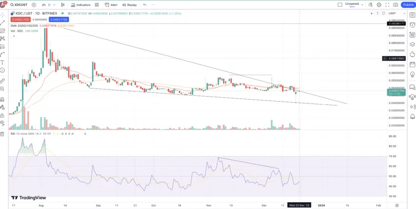Take a chart snapshot with camera icon

tap(395, 5)
